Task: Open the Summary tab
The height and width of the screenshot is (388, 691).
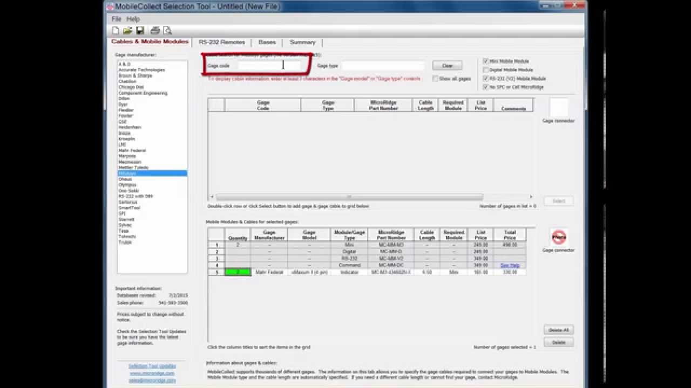Action: [x=302, y=42]
